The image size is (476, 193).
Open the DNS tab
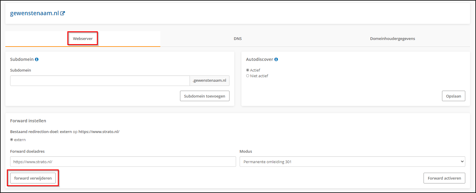[x=238, y=38]
